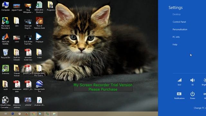This screenshot has height=116, width=206.
Task: Open the Google Earth Pro Gold folder
Action: tap(39, 71)
